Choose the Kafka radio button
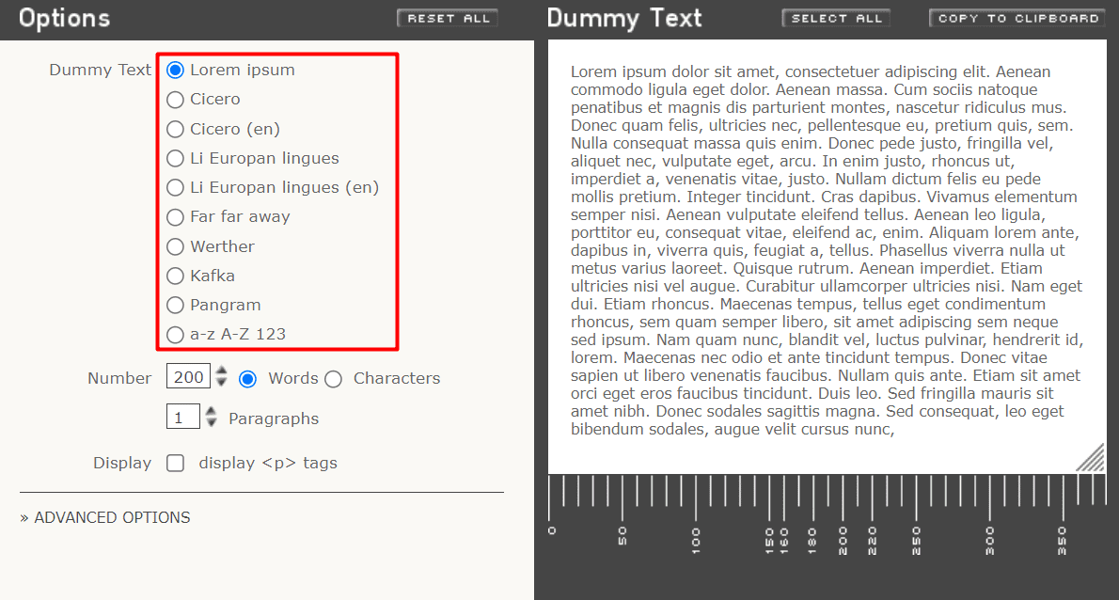1119x600 pixels. coord(175,276)
